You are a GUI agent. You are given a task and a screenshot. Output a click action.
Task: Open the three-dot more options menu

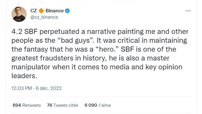(188, 11)
